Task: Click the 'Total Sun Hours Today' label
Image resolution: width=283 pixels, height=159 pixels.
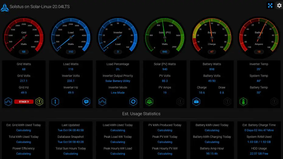Action: (x=71, y=148)
